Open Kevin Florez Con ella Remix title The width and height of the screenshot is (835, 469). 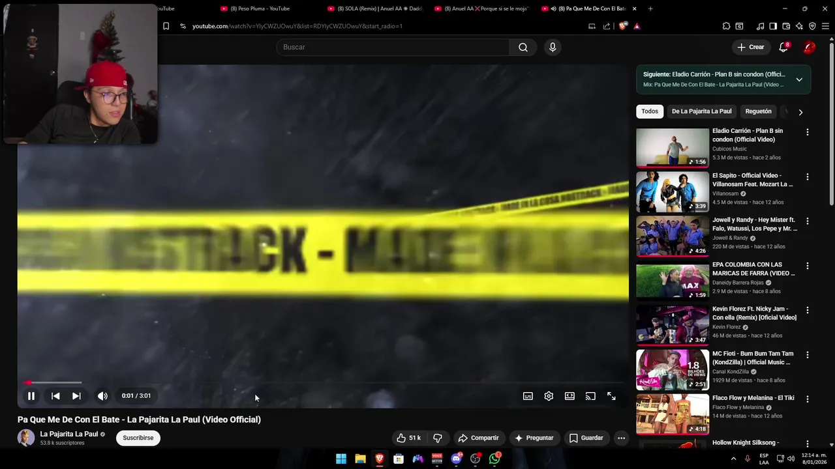click(754, 313)
